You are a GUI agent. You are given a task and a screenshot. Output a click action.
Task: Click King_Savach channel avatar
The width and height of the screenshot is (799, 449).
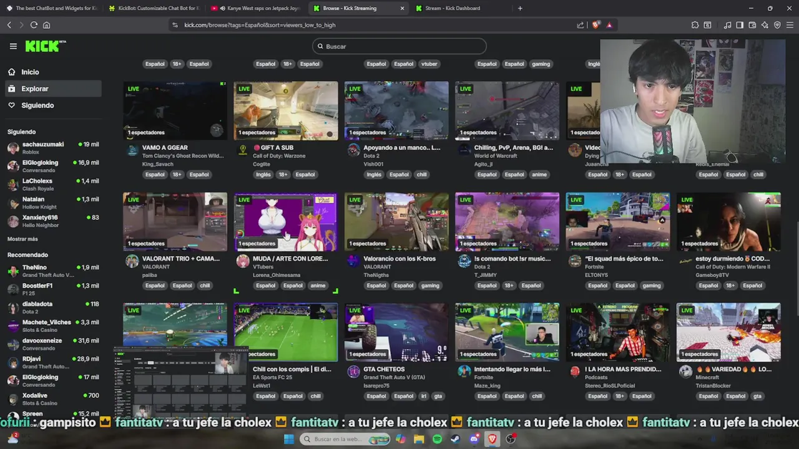[x=132, y=150]
